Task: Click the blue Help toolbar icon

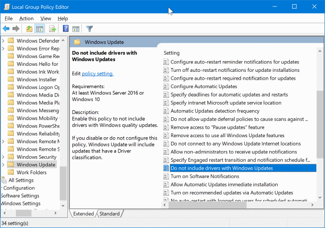Action: point(65,28)
